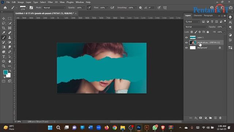Screen dimensions: 234x132
Task: Open the layer filter Kind dropdown
Action: [x=192, y=22]
